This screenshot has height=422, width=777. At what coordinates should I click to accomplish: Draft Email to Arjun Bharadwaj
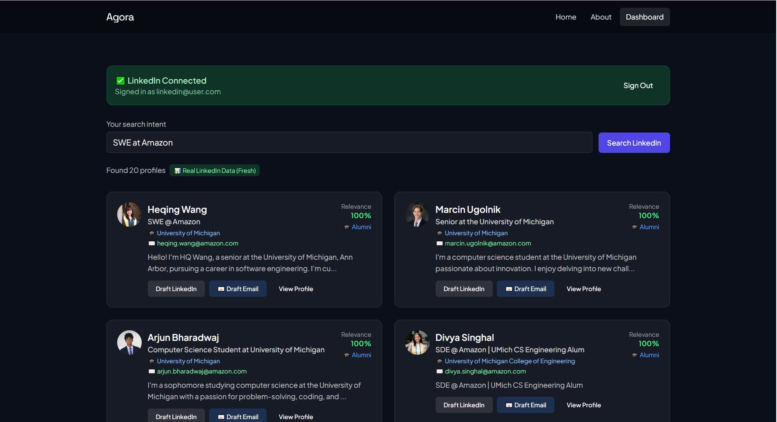pyautogui.click(x=238, y=415)
